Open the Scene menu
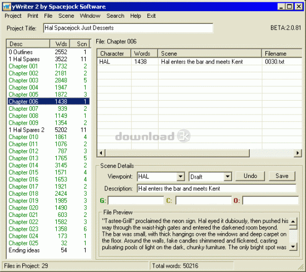This screenshot has height=272, width=306. (x=66, y=16)
